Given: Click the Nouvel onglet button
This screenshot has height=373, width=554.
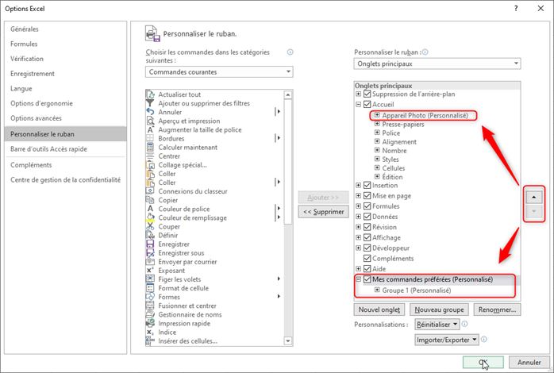Looking at the screenshot, I should tap(378, 310).
